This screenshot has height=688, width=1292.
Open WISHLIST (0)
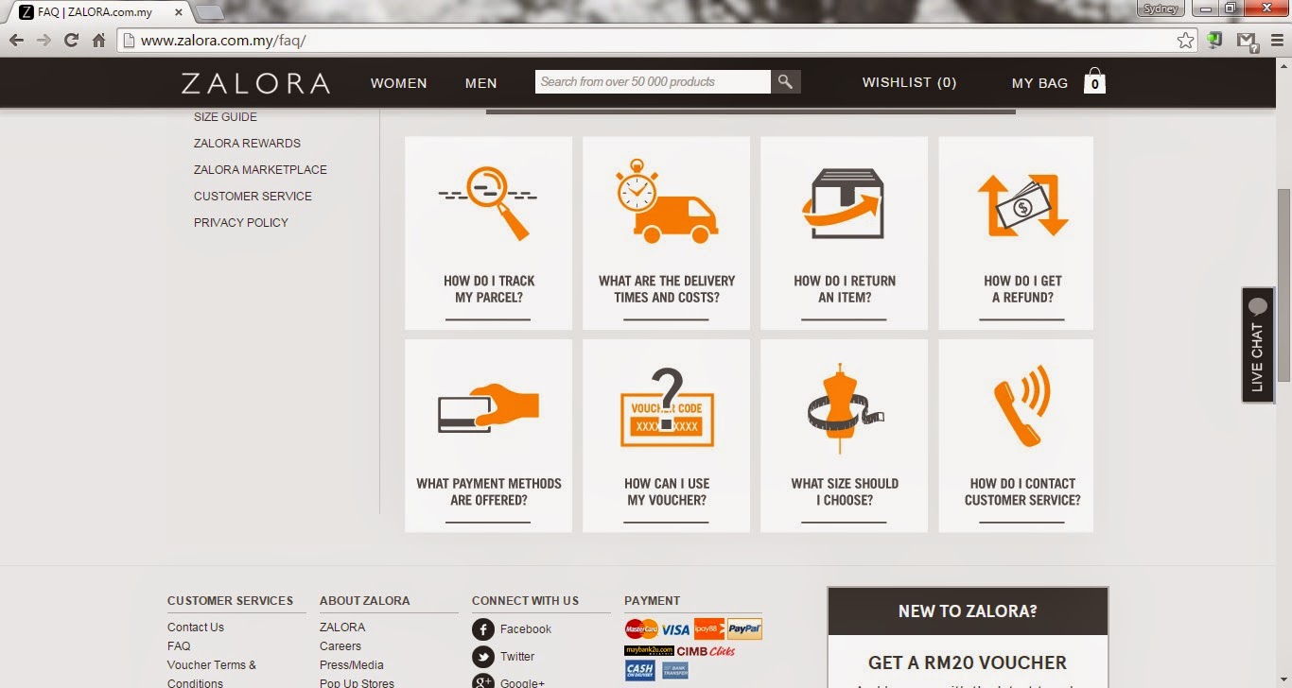click(909, 82)
